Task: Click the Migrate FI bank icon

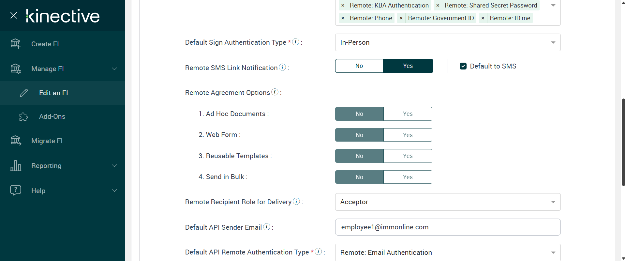Action: 16,141
